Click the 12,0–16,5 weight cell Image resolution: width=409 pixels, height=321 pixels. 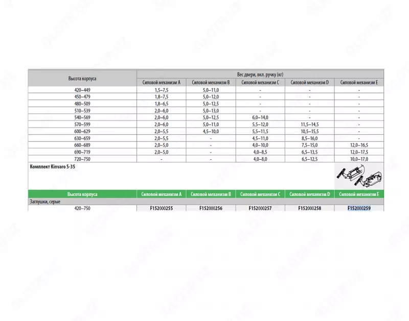(359, 145)
